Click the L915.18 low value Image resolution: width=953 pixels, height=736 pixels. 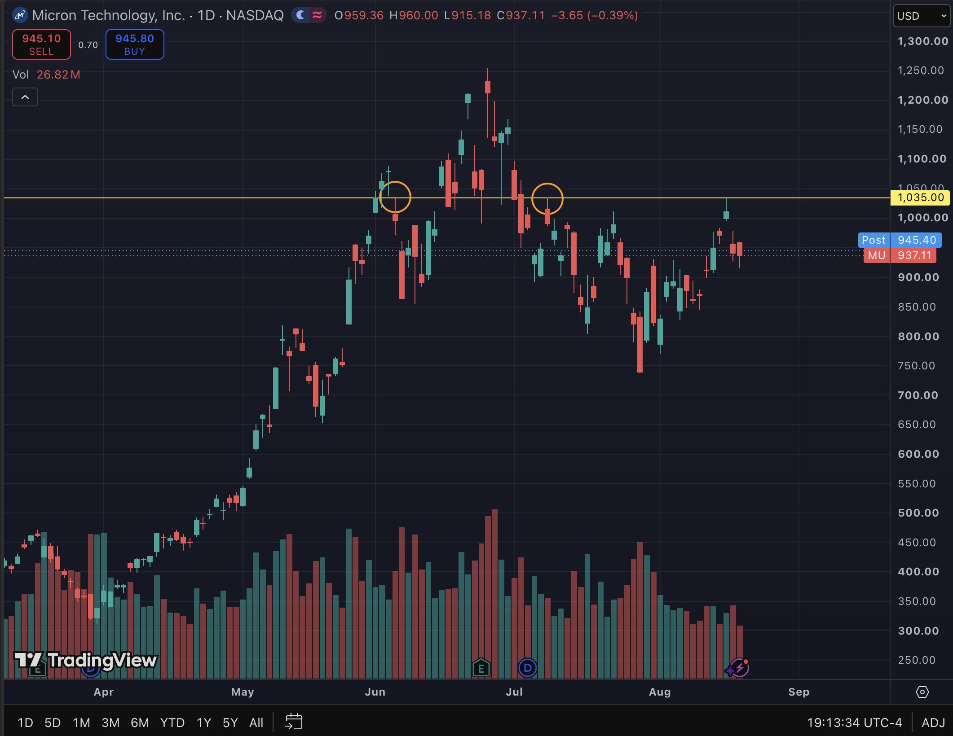(468, 16)
